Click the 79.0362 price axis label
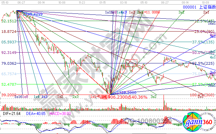Viewport: 216px width, 134px height. (9, 63)
